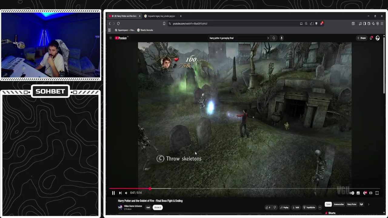Select the Harry Potter filter chip
This screenshot has width=388, height=218.
click(352, 204)
